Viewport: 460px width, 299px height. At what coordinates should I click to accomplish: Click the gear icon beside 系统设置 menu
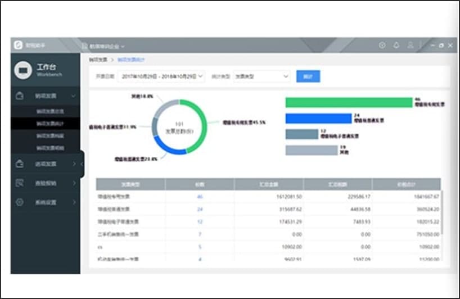pos(20,202)
